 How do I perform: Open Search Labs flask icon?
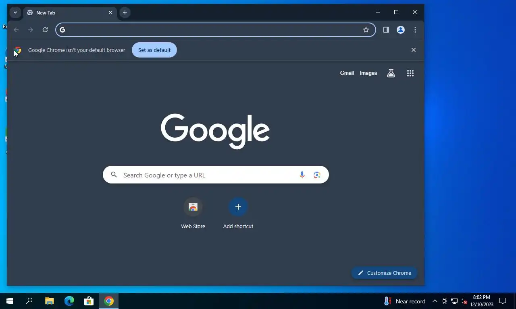(391, 73)
